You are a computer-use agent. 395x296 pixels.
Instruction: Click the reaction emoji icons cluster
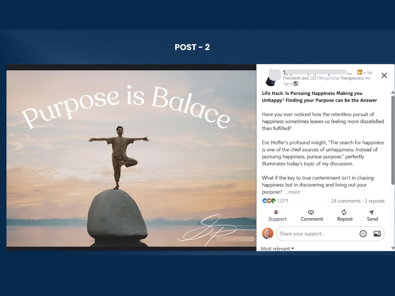coord(269,201)
